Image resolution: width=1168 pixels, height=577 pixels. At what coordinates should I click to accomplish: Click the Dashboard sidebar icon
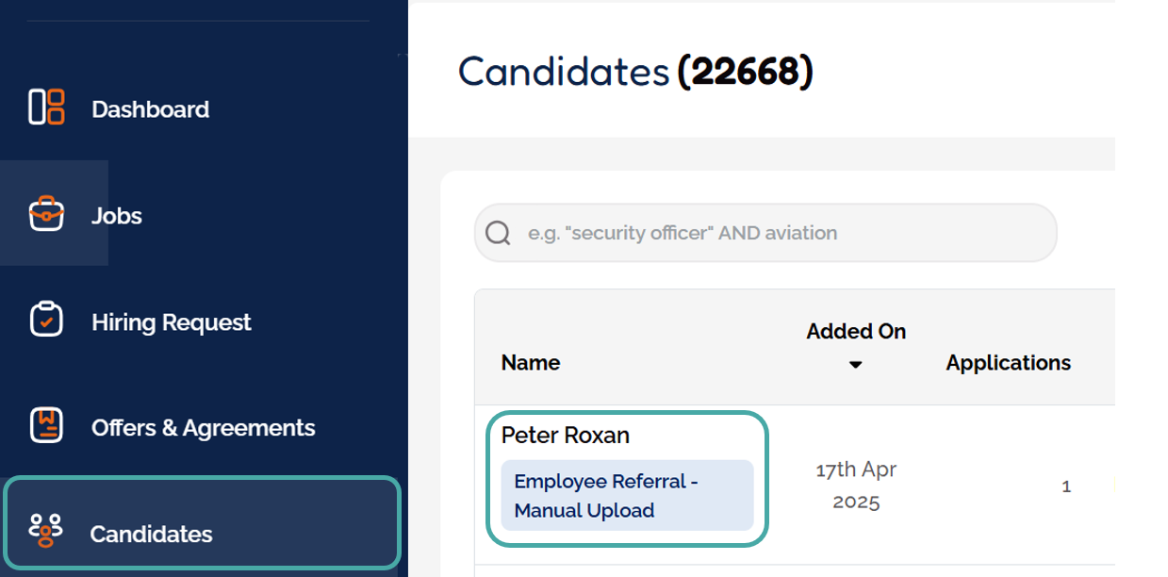(x=46, y=107)
